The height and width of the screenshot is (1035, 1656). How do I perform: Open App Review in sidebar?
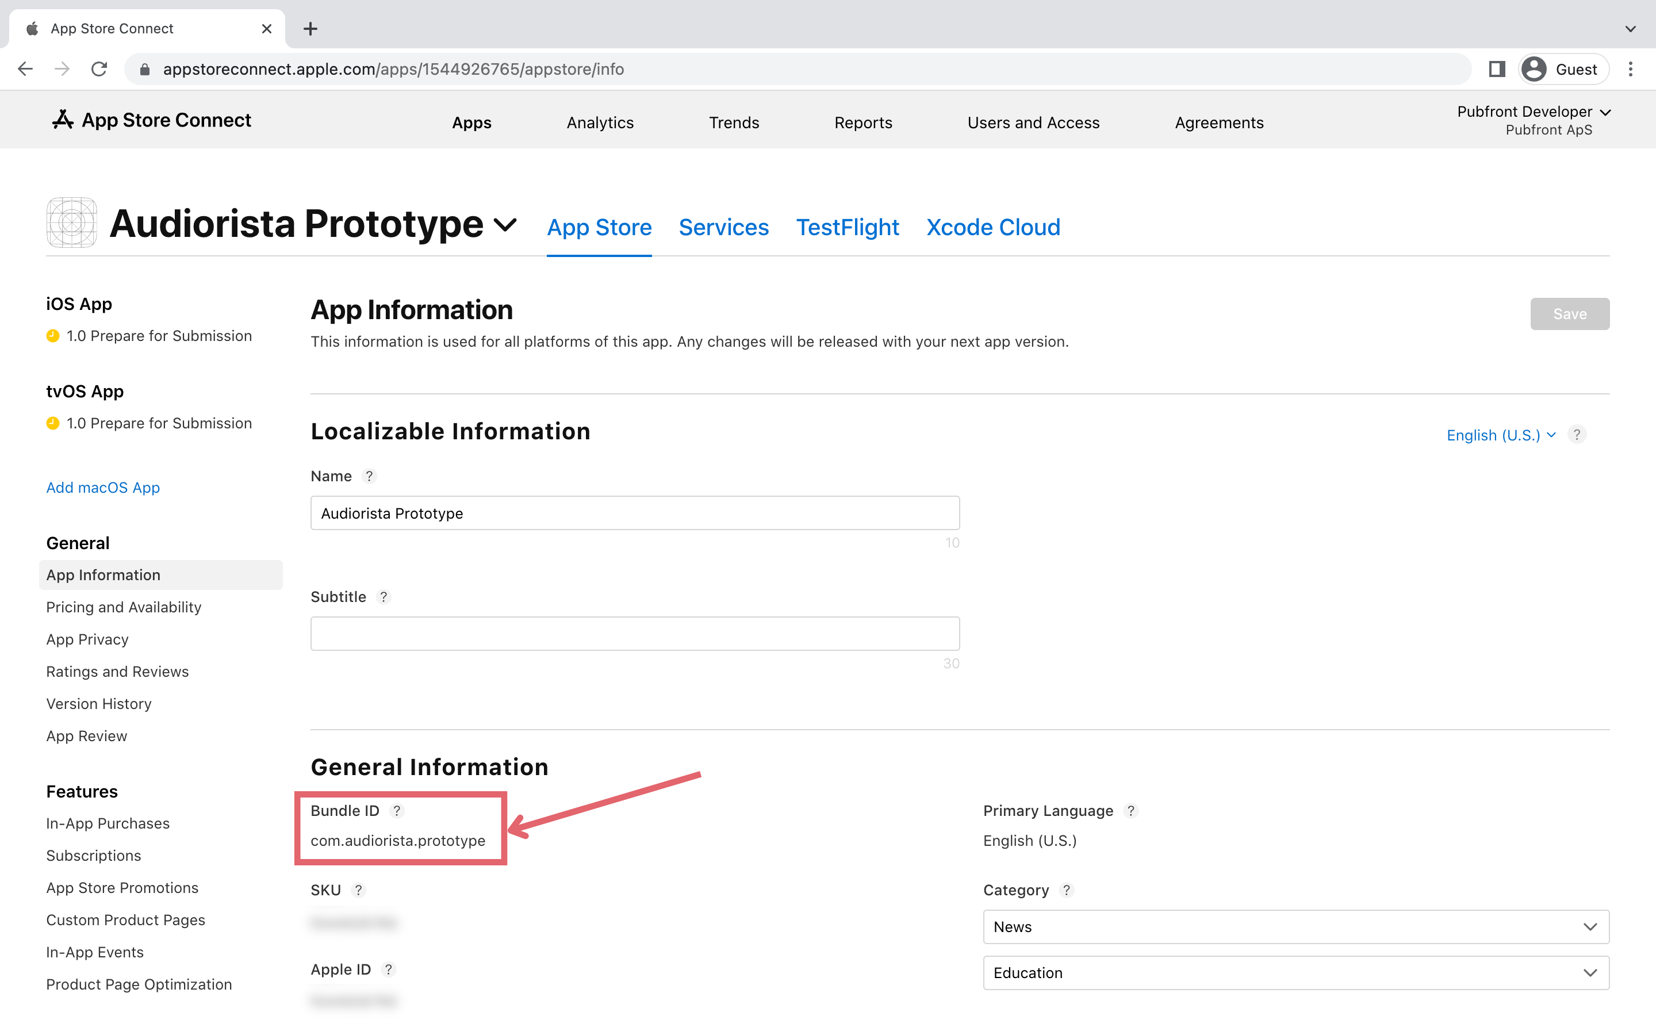click(86, 736)
